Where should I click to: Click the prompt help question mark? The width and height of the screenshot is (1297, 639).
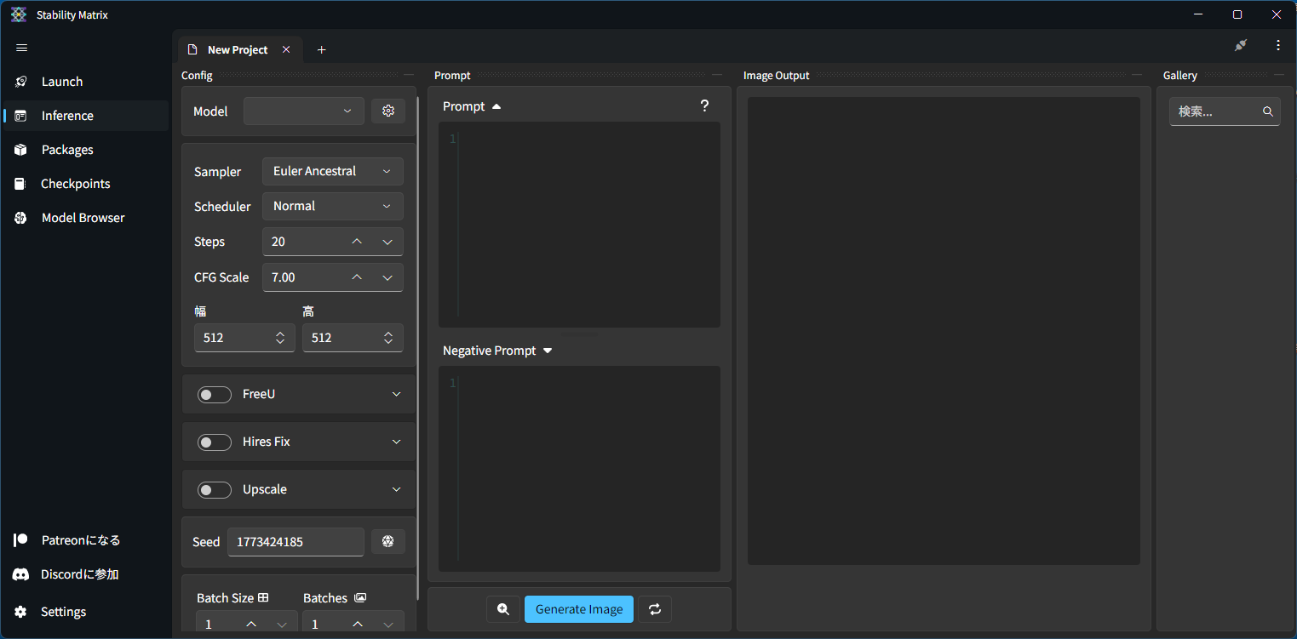[704, 106]
